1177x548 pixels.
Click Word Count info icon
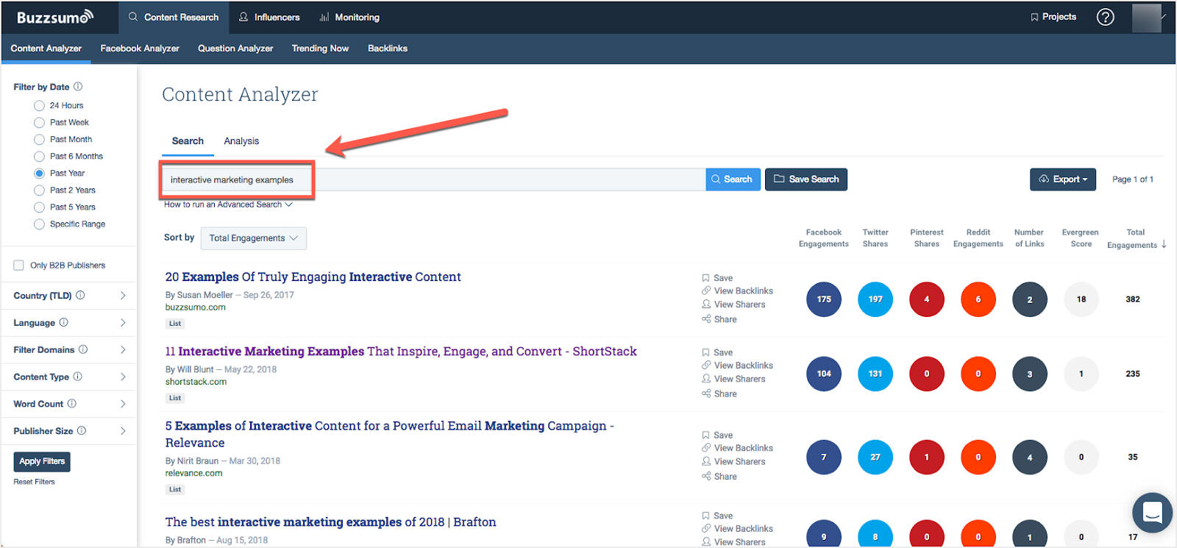[72, 404]
